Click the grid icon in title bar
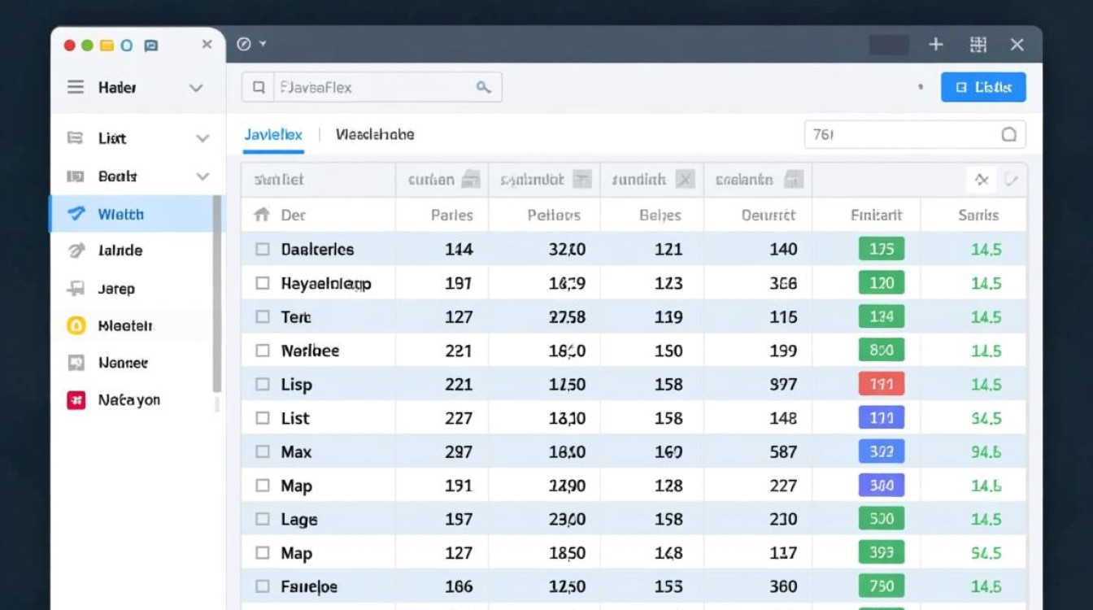Viewport: 1093px width, 610px height. tap(978, 45)
